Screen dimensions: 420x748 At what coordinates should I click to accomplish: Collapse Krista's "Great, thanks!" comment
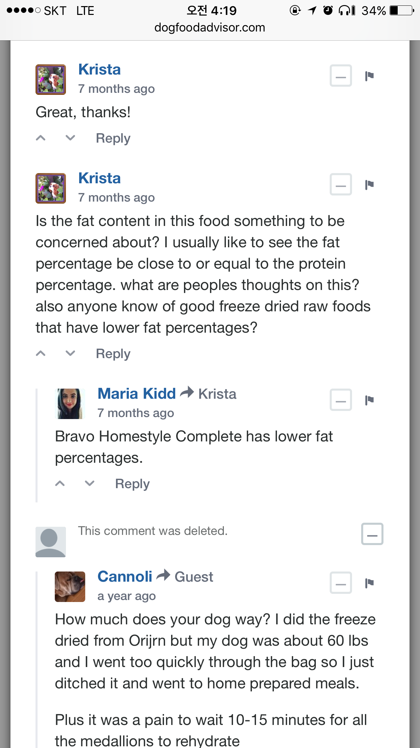341,76
